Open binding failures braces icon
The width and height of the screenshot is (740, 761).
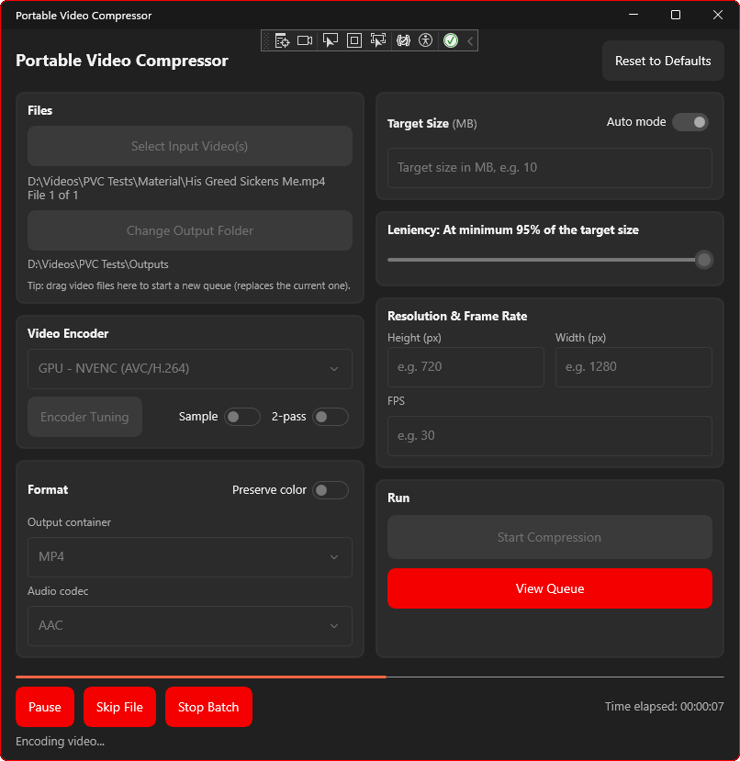(403, 40)
